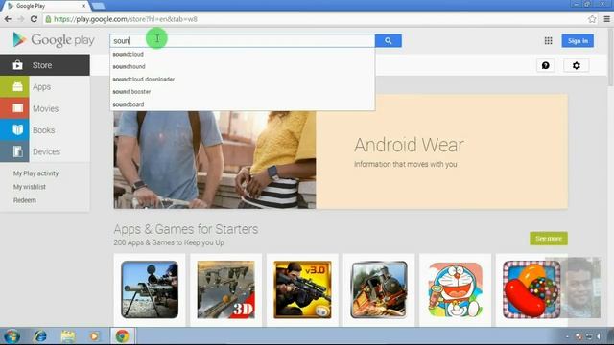Select the soundboard suggestion

tap(243, 104)
